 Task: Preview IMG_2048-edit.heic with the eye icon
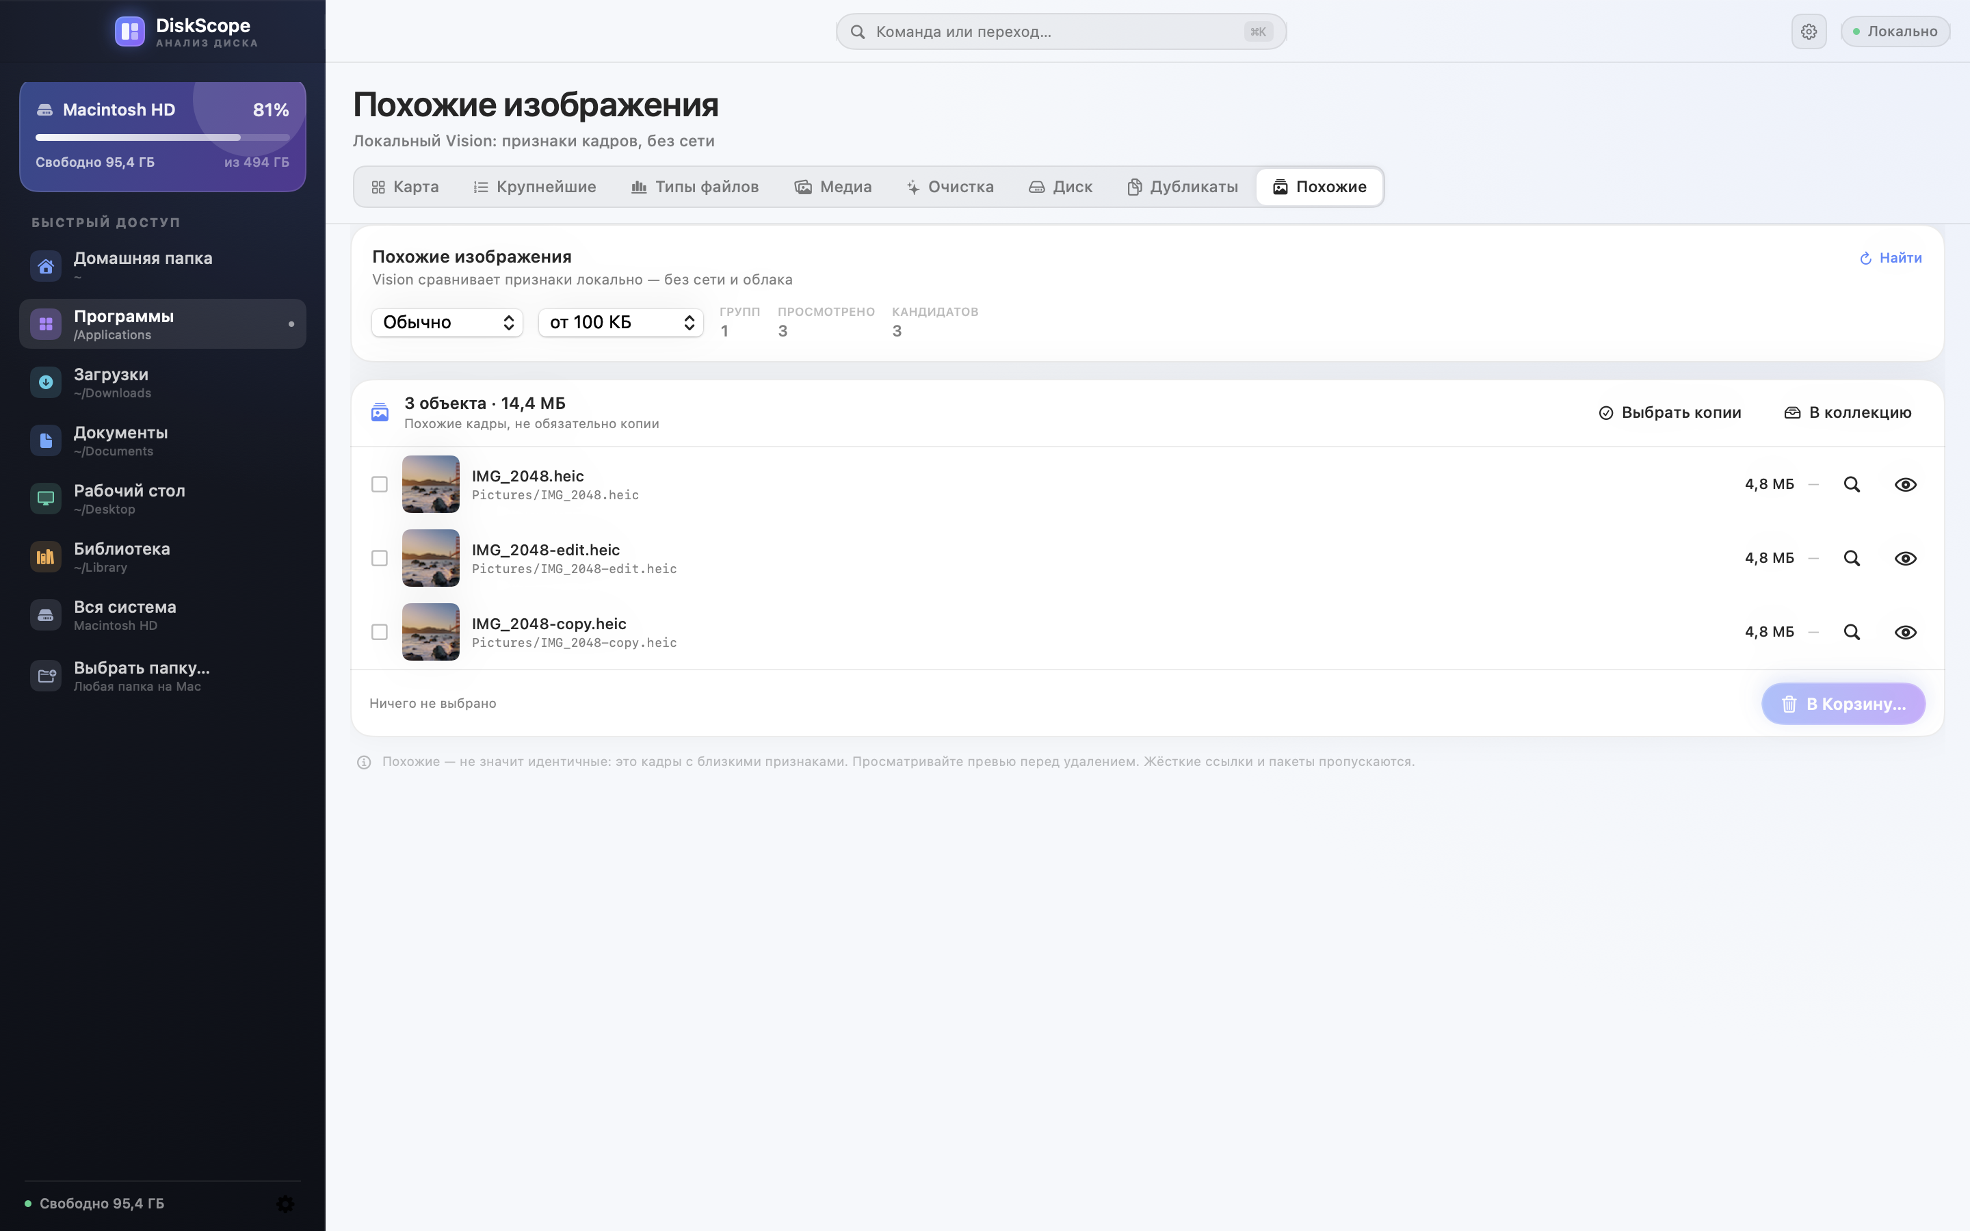click(x=1906, y=559)
